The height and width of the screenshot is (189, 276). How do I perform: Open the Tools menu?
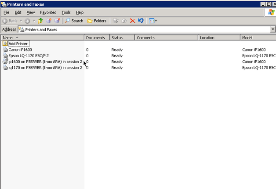click(66, 12)
